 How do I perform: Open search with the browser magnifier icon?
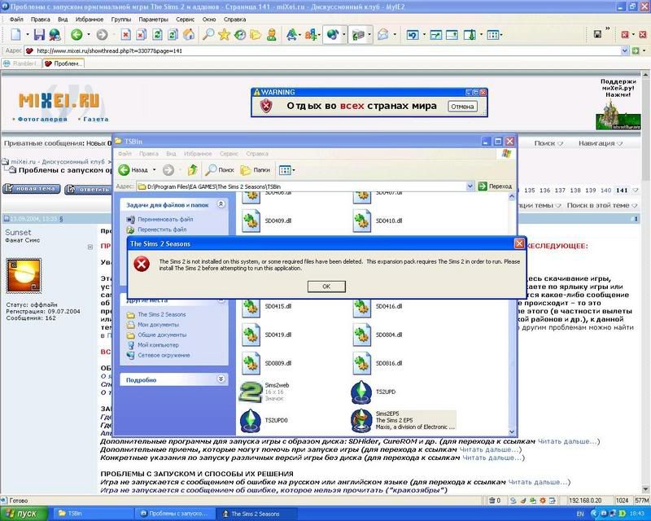208,34
